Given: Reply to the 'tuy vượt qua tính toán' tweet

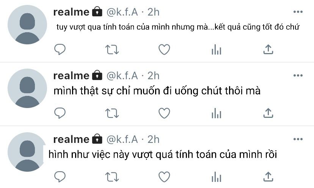Looking at the screenshot, I should click(60, 49).
